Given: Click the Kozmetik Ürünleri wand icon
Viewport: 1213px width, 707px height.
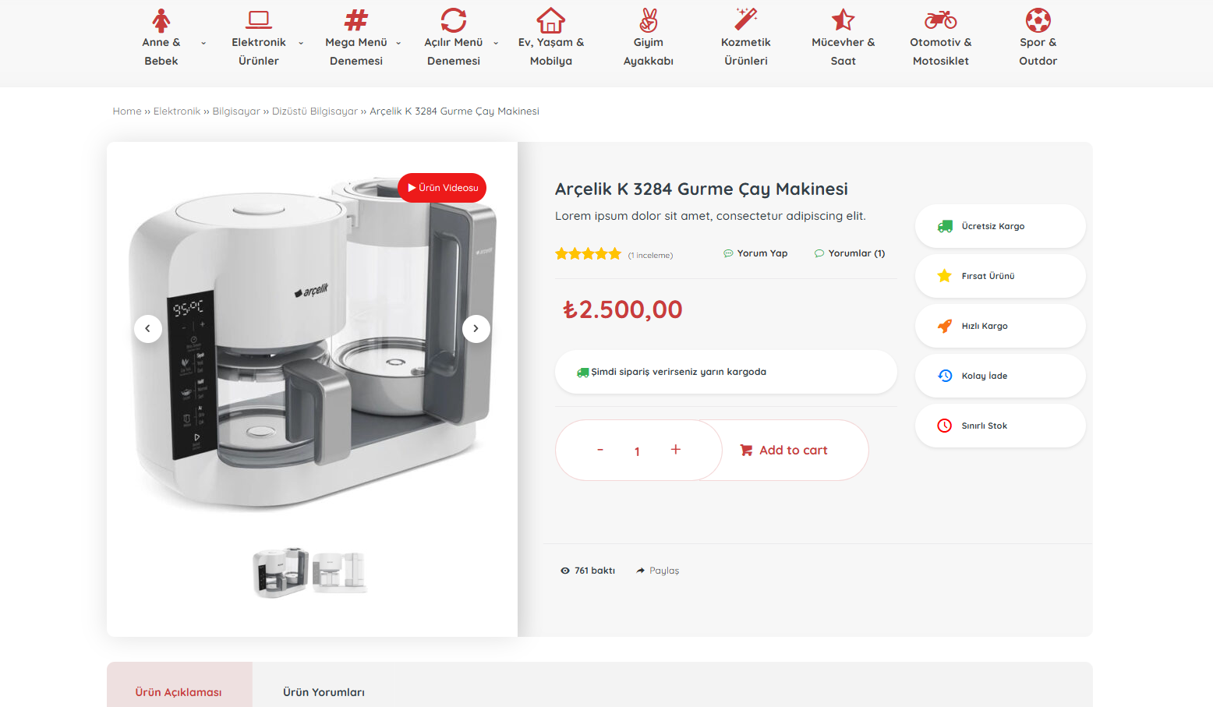Looking at the screenshot, I should coord(745,20).
